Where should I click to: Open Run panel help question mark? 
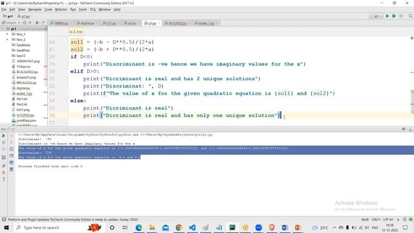click(x=3, y=179)
